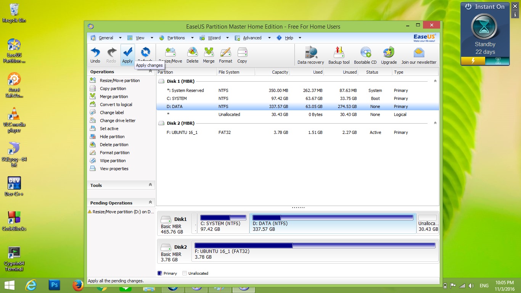Collapse the Disk 1 (MBR) section

[x=435, y=81]
